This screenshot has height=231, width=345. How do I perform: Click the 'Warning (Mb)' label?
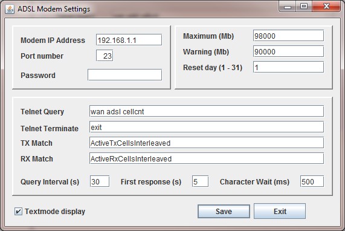point(206,52)
